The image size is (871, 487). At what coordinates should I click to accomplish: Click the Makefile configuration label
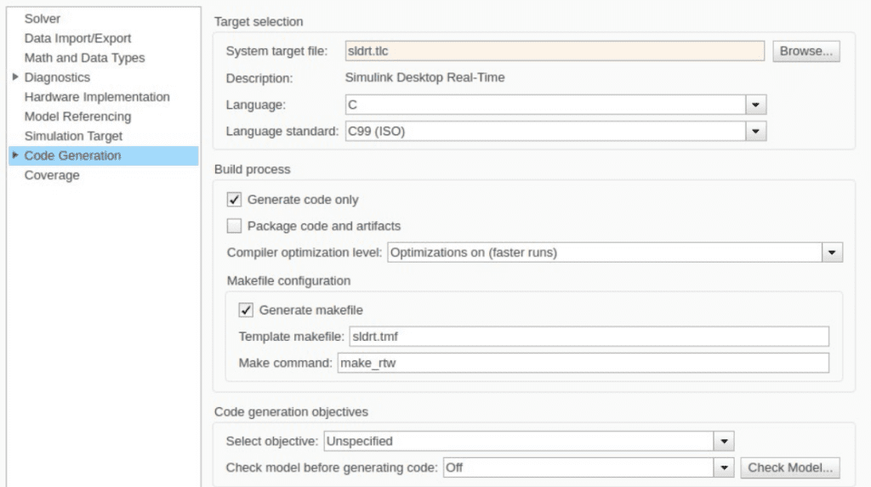288,281
